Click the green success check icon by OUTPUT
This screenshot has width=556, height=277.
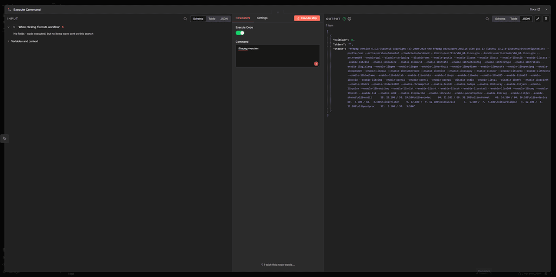344,19
